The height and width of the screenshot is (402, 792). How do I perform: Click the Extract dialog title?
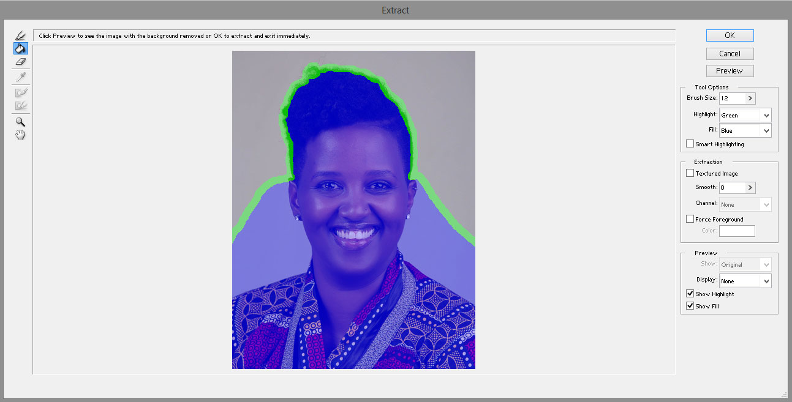[395, 10]
